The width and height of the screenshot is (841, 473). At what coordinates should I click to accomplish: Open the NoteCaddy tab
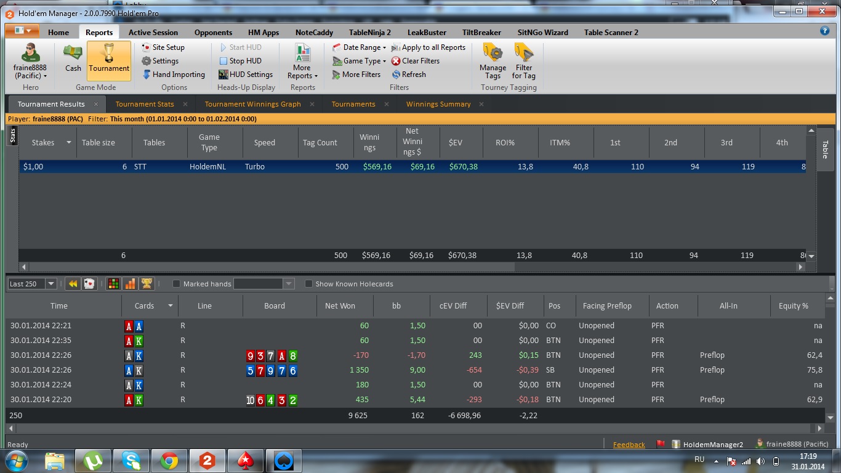(314, 33)
